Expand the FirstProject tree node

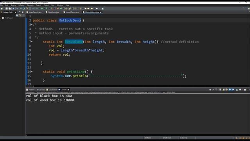[1, 18]
